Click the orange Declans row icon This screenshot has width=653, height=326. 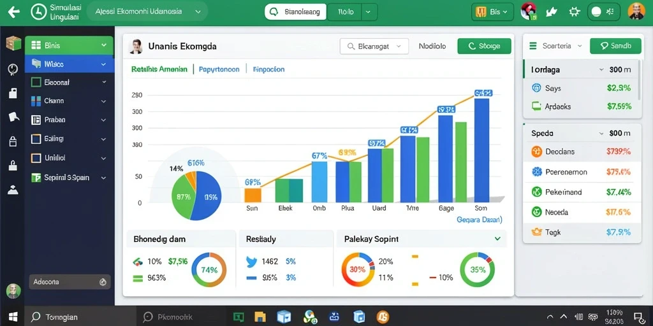coord(537,152)
